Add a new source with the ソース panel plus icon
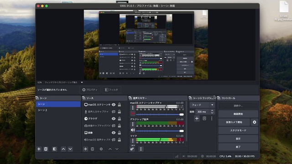Viewport: 292px width, 164px height. (x=85, y=149)
